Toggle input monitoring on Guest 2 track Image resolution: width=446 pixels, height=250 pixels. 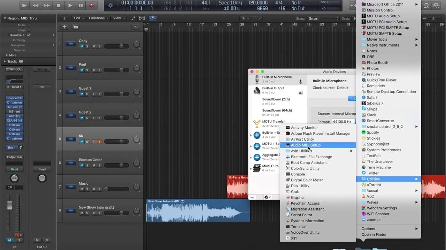(x=99, y=118)
